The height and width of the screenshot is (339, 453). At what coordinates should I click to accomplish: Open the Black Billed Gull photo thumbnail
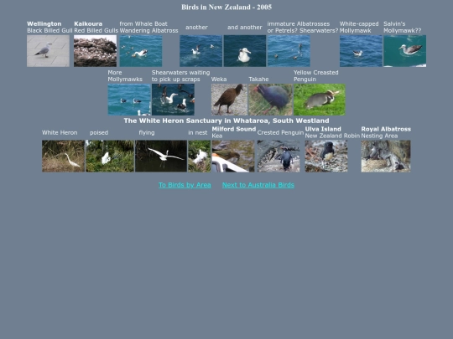(49, 51)
